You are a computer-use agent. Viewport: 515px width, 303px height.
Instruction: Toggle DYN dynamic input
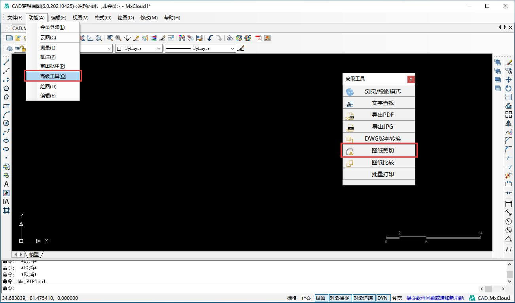tap(382, 298)
